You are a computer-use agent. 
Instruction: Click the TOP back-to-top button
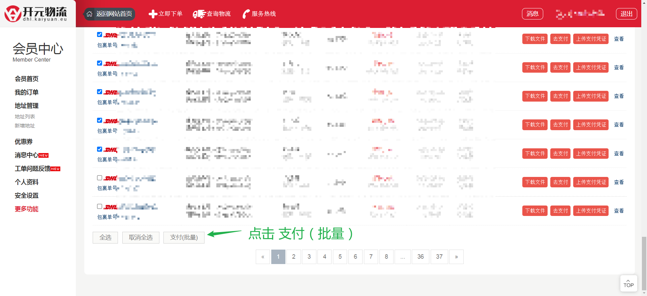click(x=628, y=283)
